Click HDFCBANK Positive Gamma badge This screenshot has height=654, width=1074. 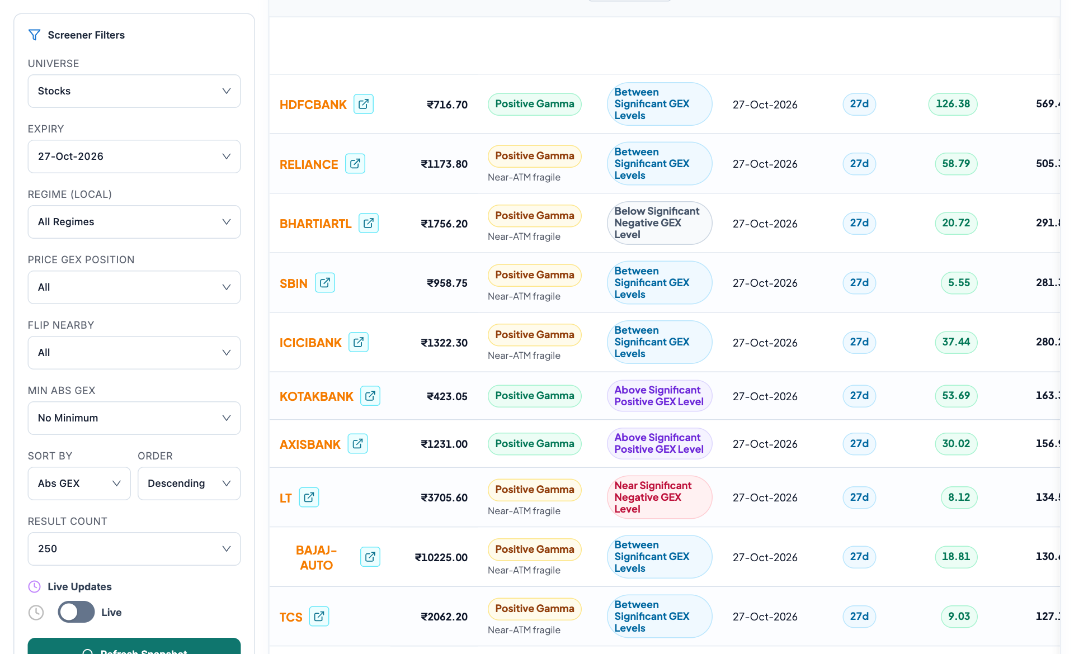tap(535, 104)
